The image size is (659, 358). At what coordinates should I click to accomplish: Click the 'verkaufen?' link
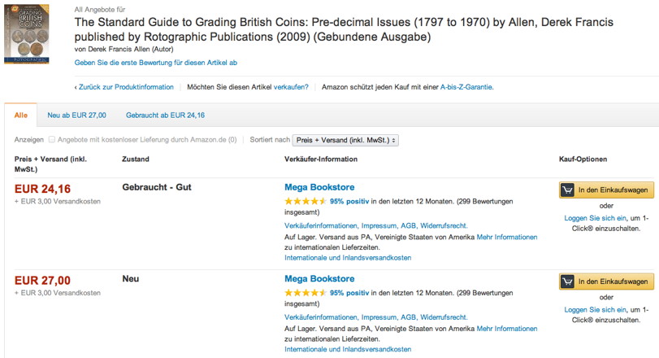tap(291, 87)
